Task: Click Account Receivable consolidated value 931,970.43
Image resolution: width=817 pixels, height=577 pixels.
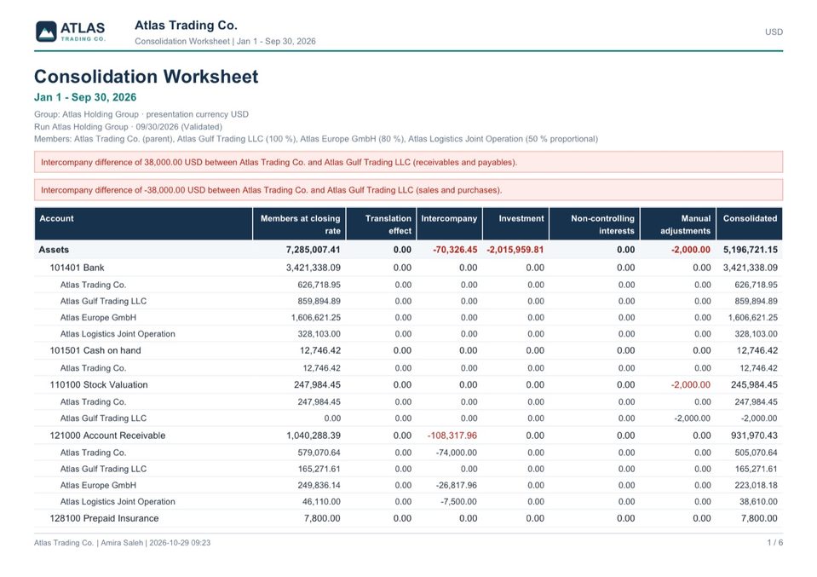Action: (x=754, y=436)
